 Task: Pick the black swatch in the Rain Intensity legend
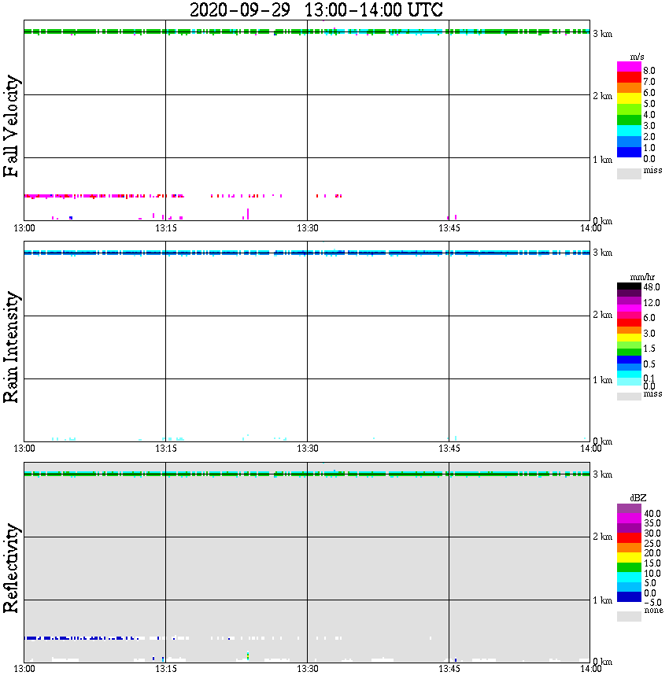click(629, 286)
